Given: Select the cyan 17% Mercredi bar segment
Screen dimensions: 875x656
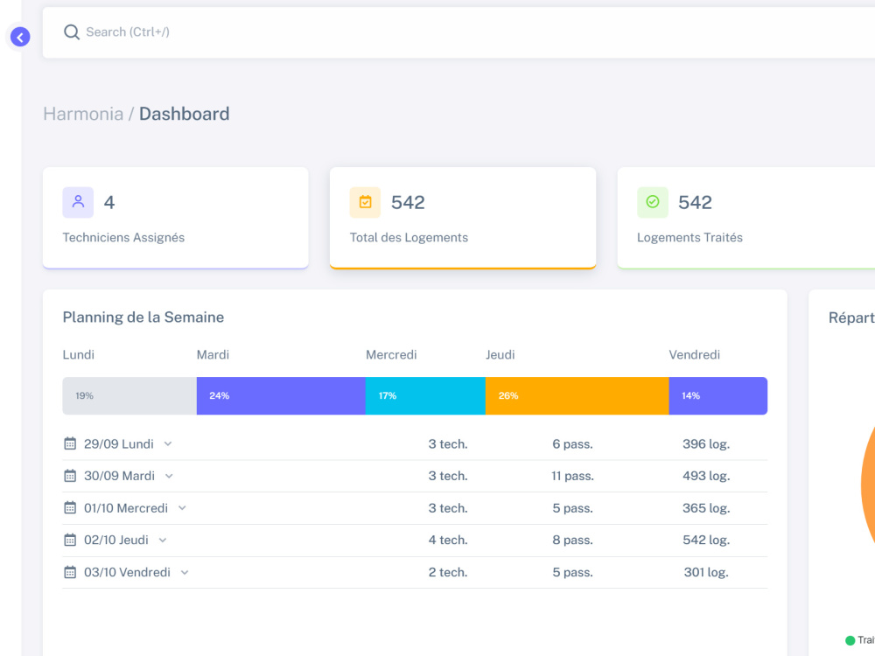Looking at the screenshot, I should (x=425, y=395).
